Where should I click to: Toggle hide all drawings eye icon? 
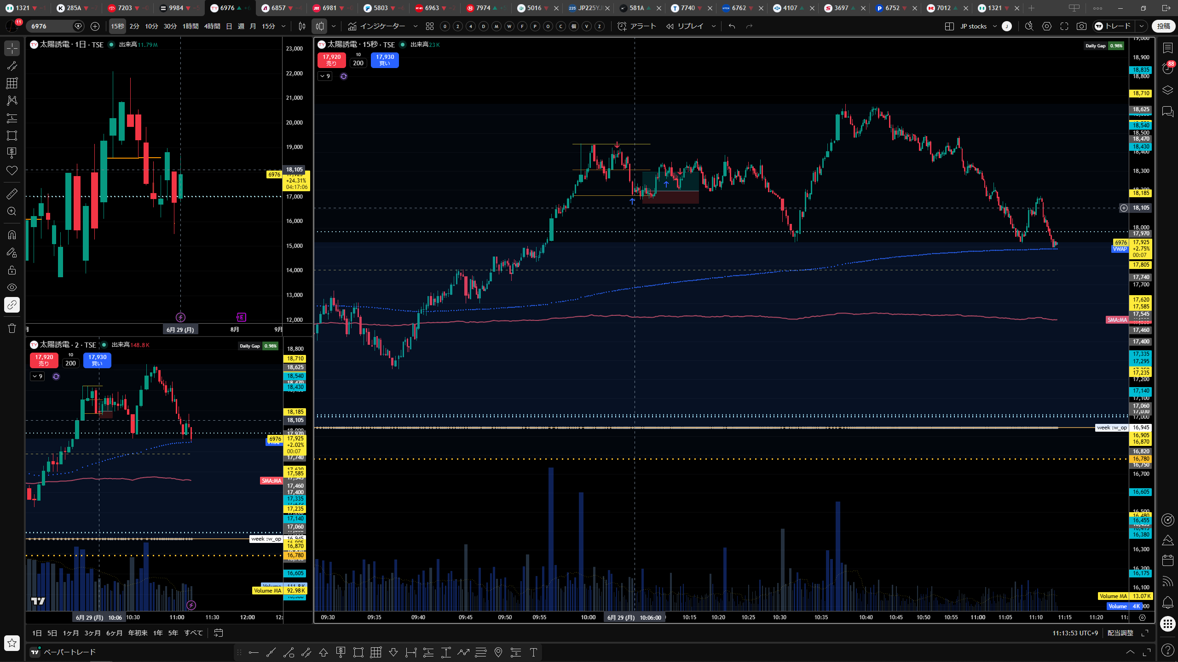[x=12, y=287]
